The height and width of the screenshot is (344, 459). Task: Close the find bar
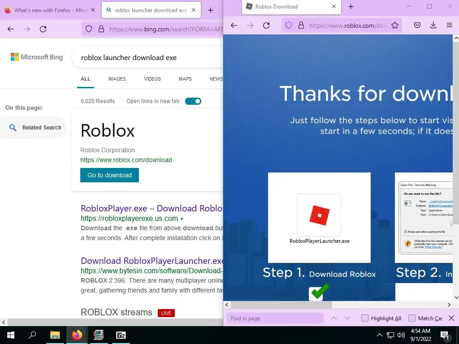(x=451, y=318)
